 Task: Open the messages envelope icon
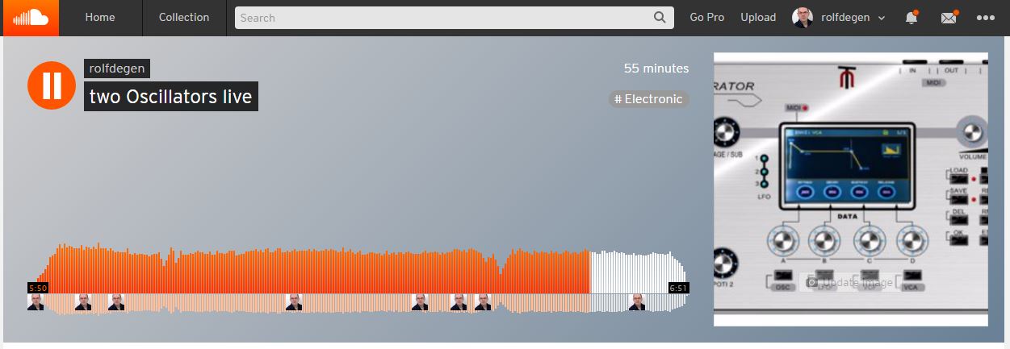click(949, 18)
